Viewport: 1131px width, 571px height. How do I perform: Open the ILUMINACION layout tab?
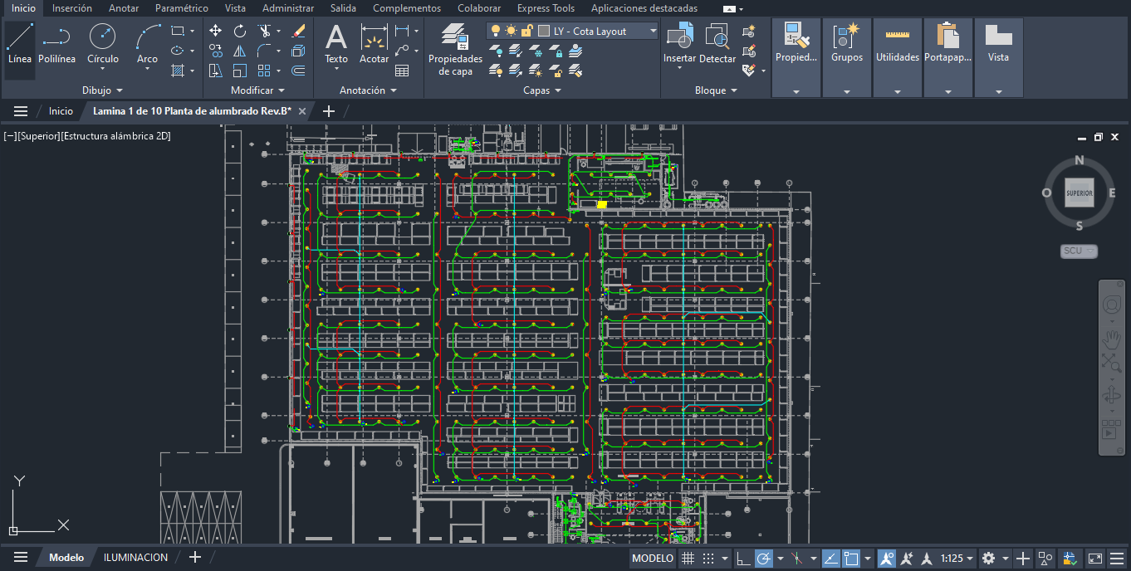click(x=135, y=557)
